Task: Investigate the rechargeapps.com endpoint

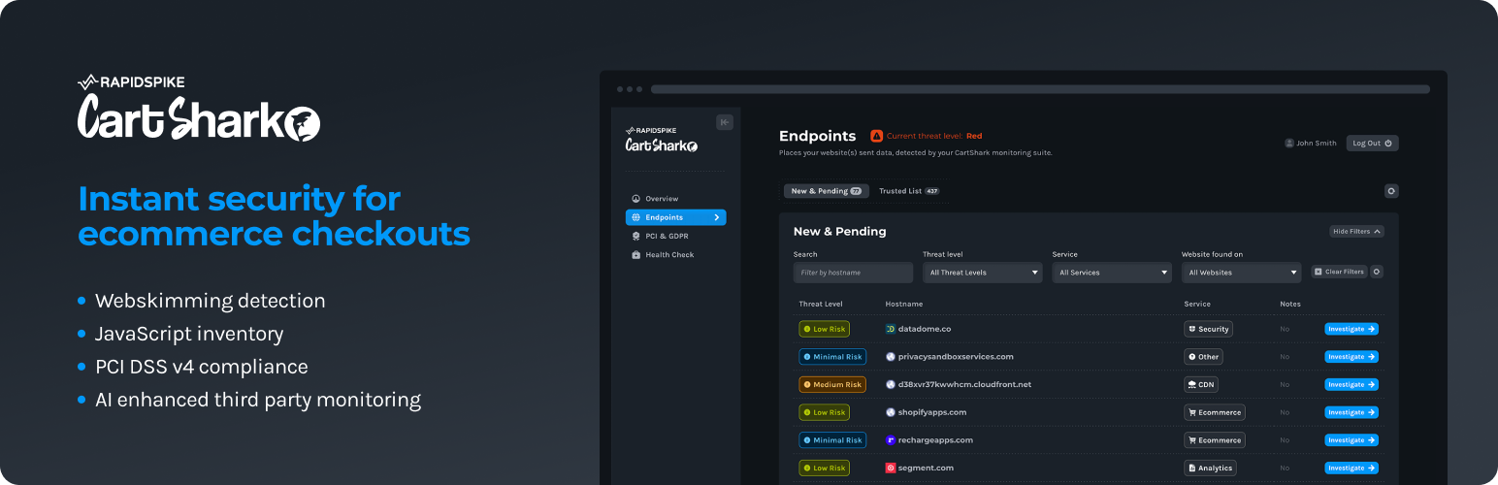Action: [x=1351, y=440]
